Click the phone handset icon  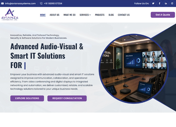41,3
